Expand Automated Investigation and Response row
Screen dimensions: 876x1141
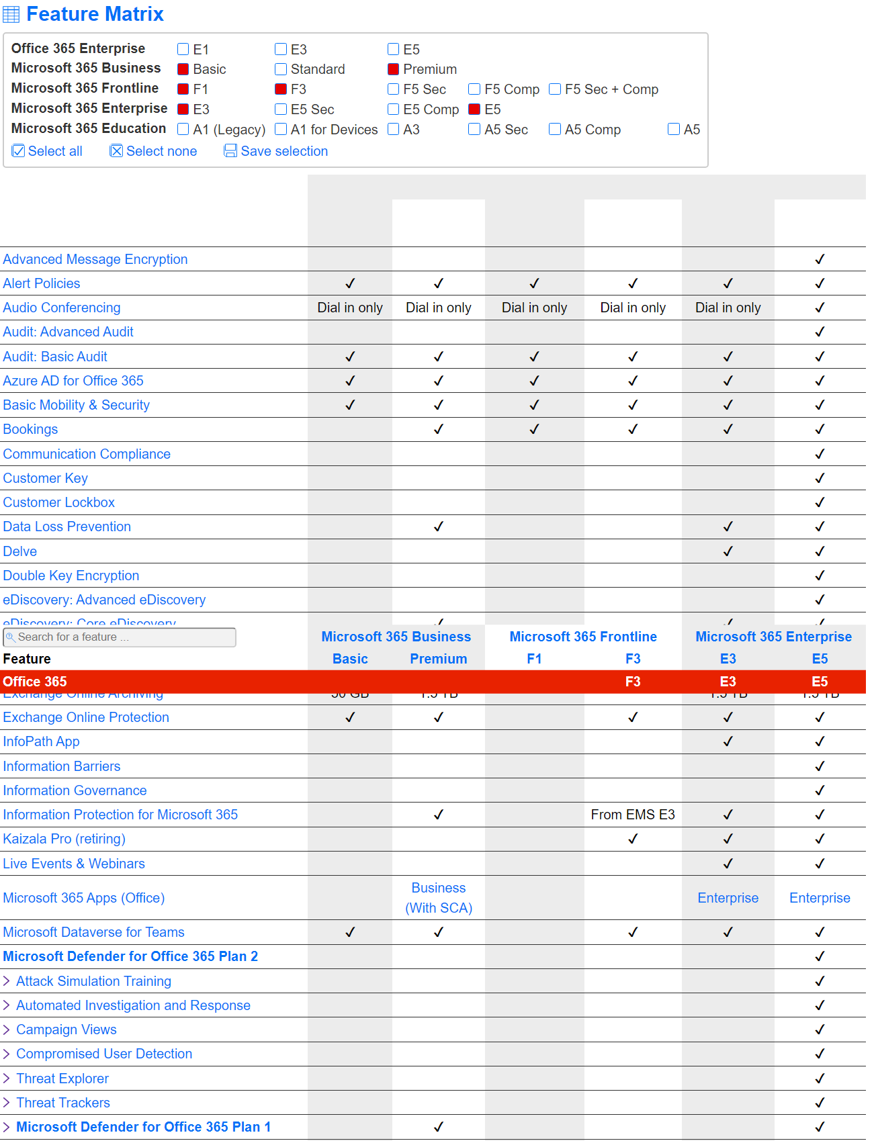pyautogui.click(x=7, y=1005)
